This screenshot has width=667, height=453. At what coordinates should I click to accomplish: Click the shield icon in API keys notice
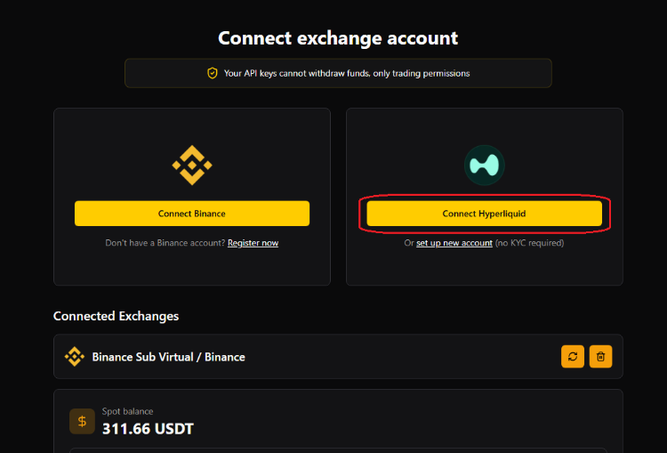coord(212,73)
